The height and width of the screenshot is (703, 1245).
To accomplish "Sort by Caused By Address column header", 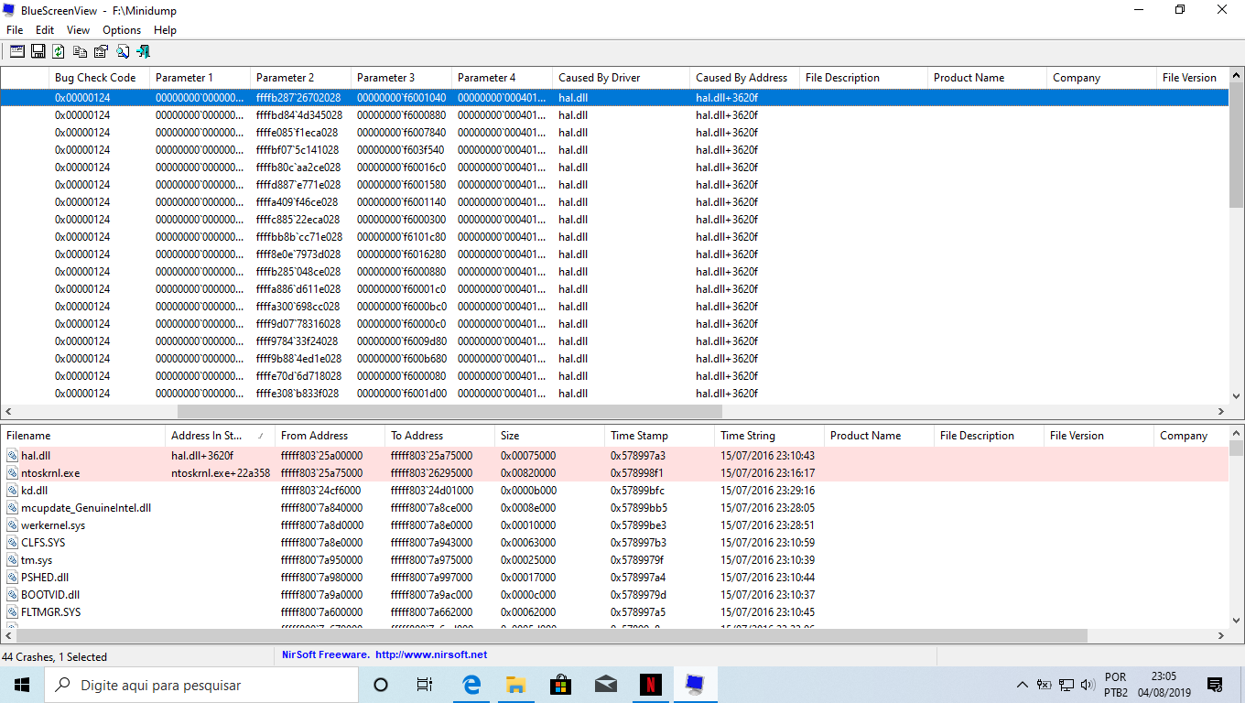I will pos(744,78).
